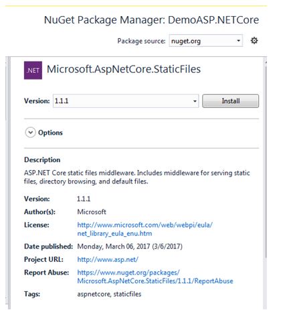Screen dimensions: 293x310
Task: Open the Package source nuget.org dropdown
Action: pos(205,41)
